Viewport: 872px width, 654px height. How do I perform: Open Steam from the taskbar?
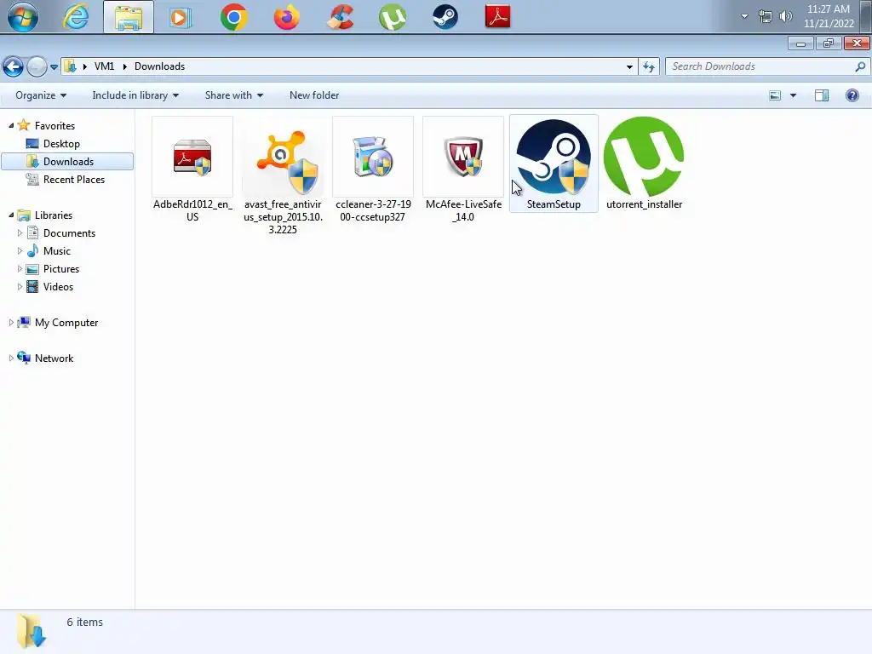(x=445, y=17)
